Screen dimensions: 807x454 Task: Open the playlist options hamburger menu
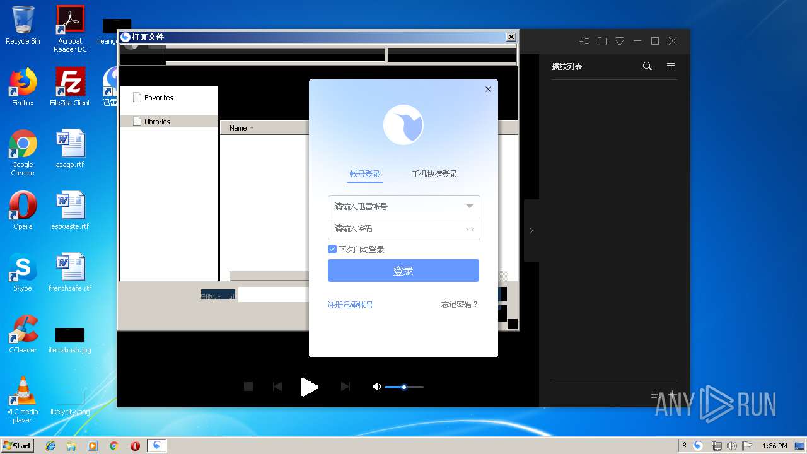[x=671, y=66]
